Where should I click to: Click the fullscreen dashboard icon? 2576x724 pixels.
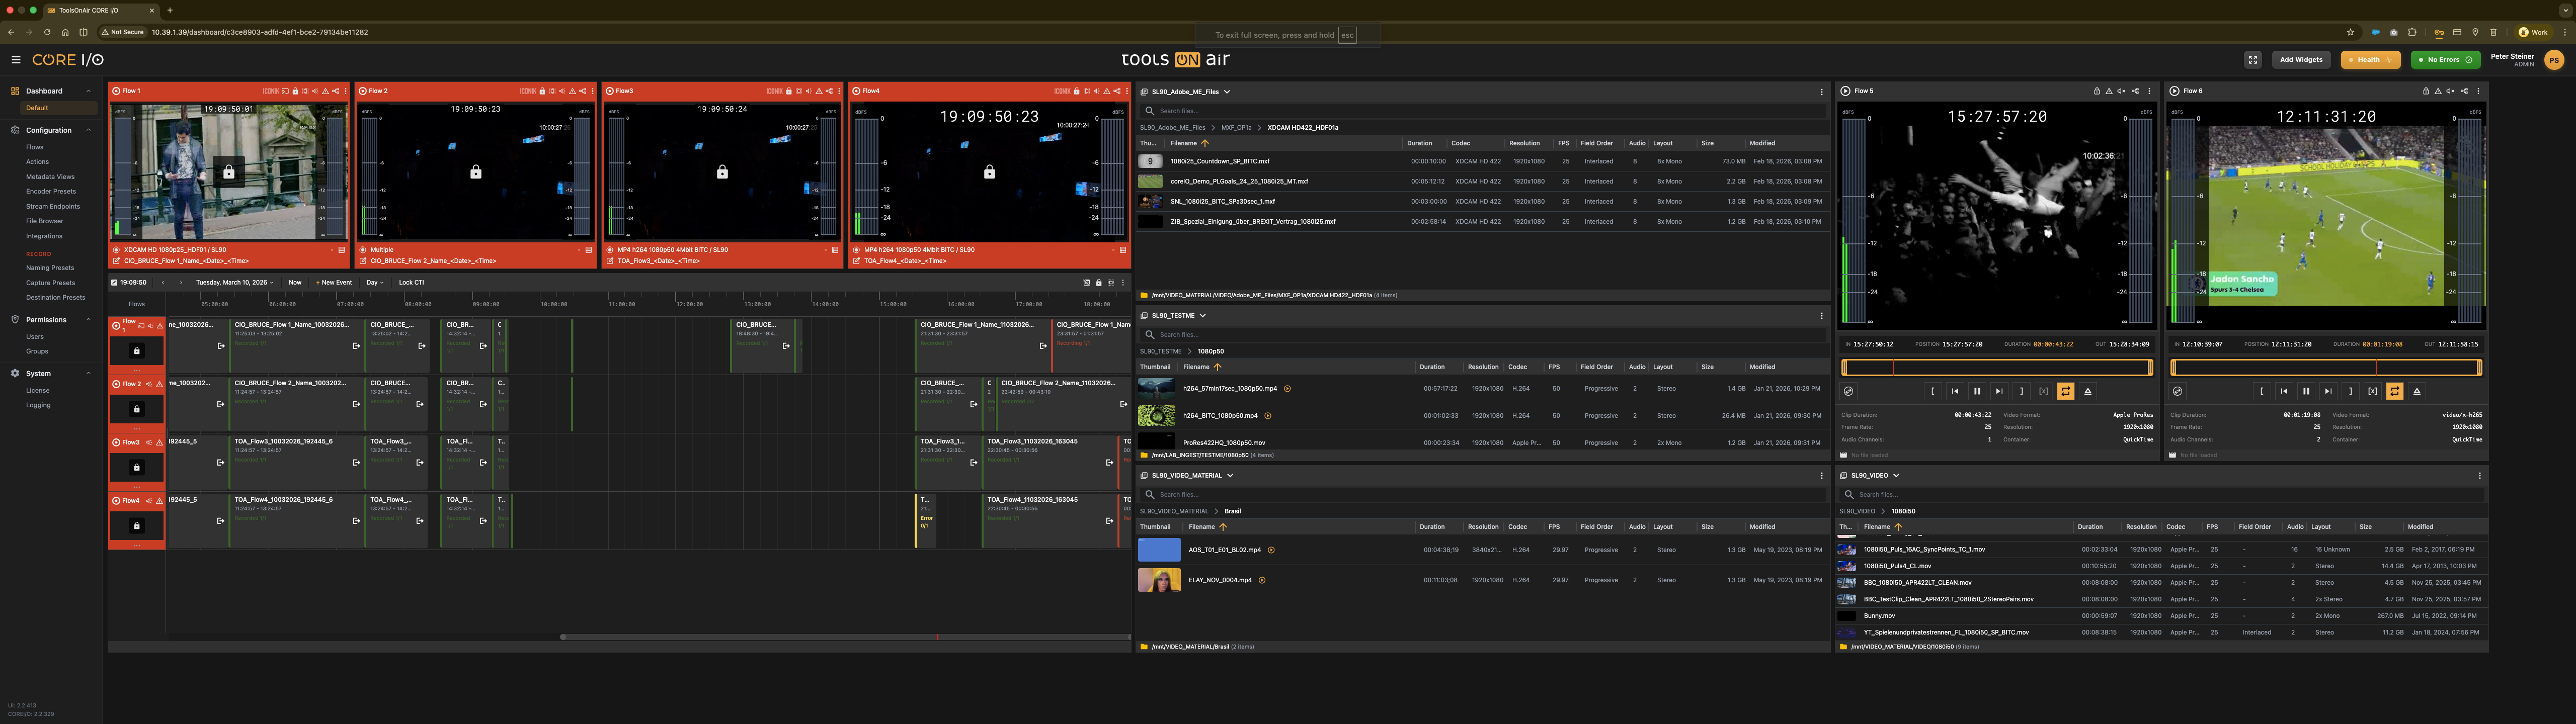2252,60
